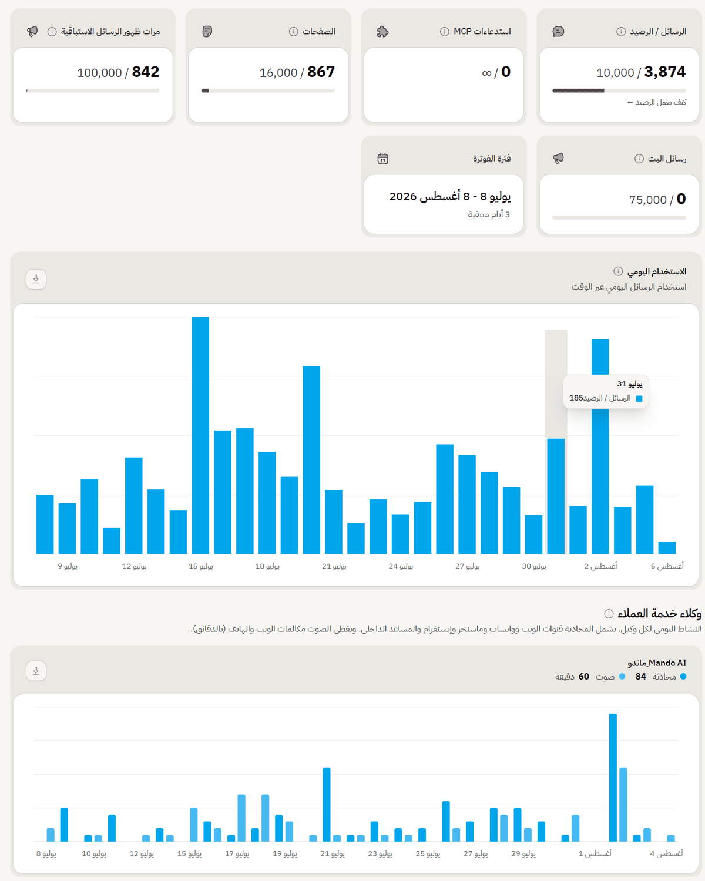This screenshot has width=705, height=881.
Task: Click info icon beside الاستخدام اليومي title
Action: point(618,271)
